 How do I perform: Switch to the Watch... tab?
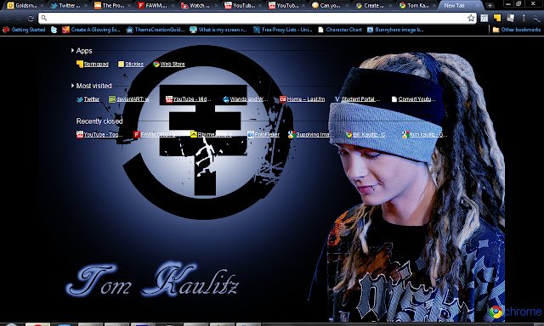(200, 6)
